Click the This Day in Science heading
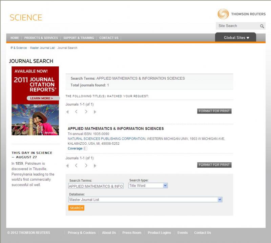Image resolution: width=271 pixels, height=243 pixels. pos(32,155)
